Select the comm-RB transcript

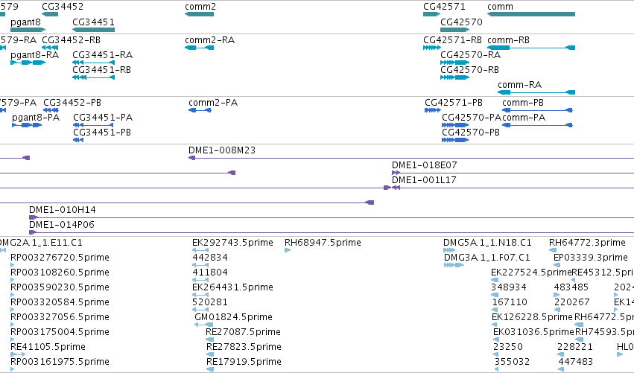coord(531,48)
